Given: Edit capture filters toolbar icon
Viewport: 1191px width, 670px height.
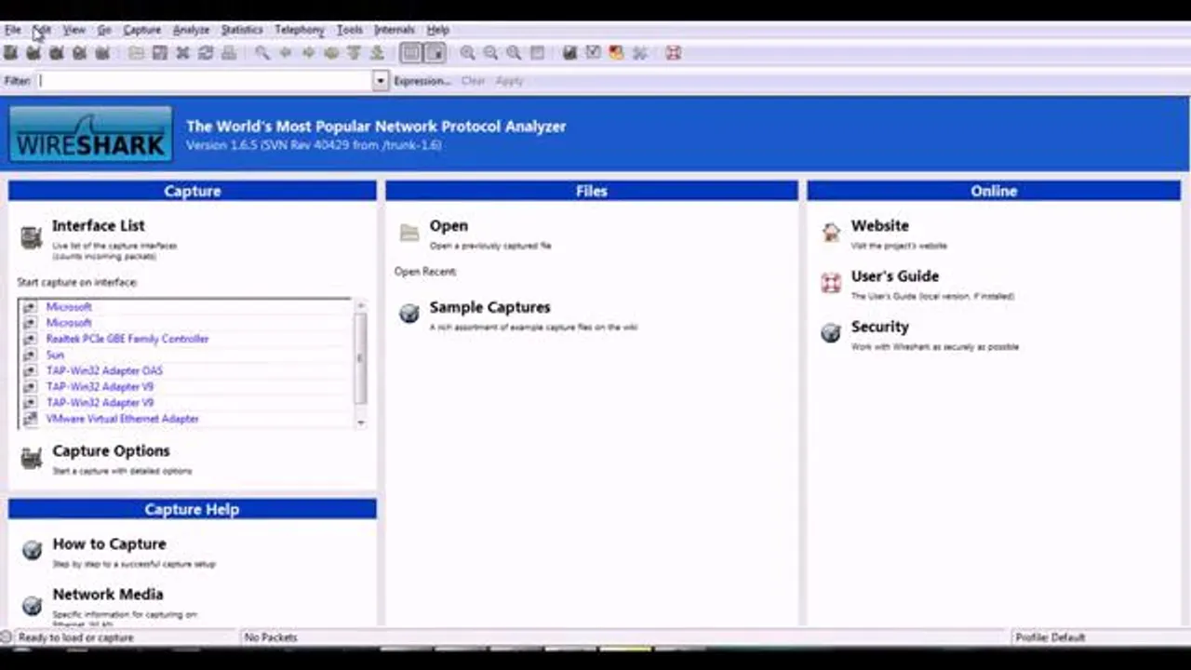Looking at the screenshot, I should 570,53.
